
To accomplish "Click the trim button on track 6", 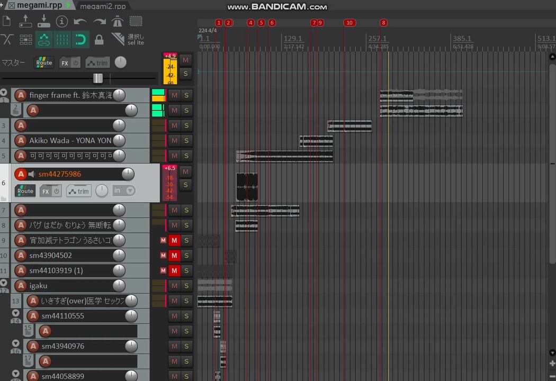I will pos(79,191).
